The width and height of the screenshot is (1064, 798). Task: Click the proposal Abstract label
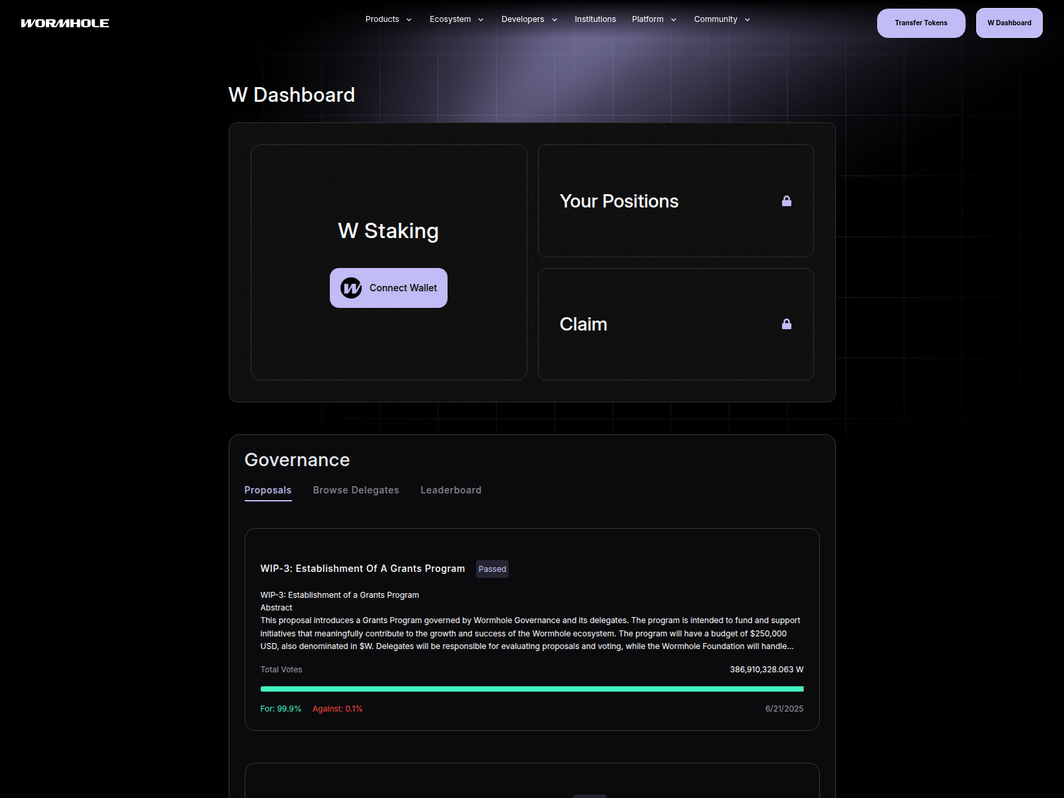pos(277,608)
